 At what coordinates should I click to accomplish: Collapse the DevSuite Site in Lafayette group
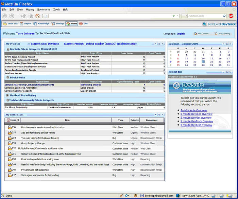[x=8, y=49]
